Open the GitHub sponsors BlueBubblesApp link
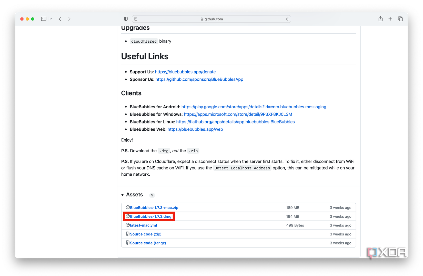Screen dimensions: 423x276 click(199, 79)
